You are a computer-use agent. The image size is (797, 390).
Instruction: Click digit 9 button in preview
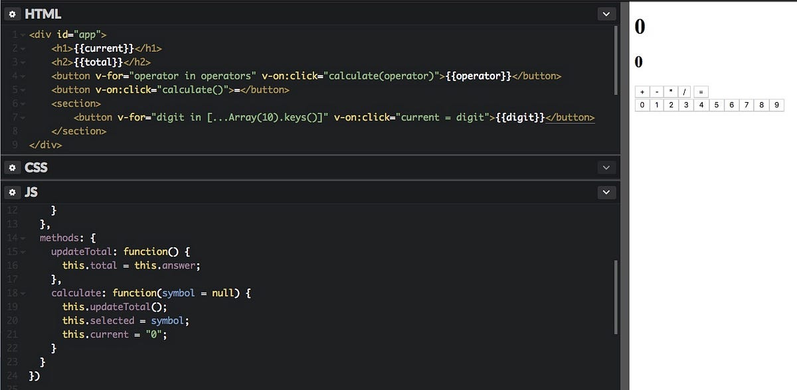tap(776, 105)
